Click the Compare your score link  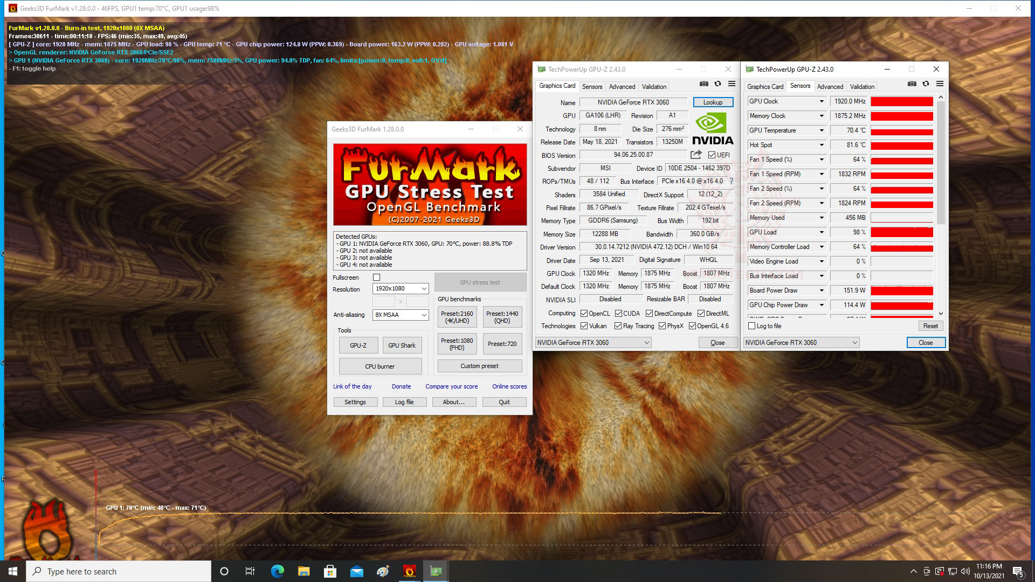coord(452,386)
